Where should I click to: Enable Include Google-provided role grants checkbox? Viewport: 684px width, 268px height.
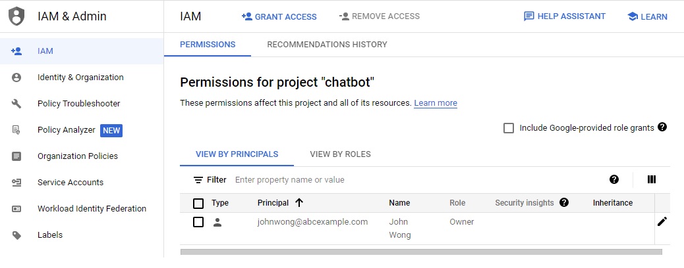(x=509, y=128)
